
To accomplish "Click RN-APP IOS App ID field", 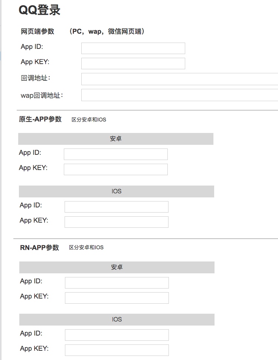I will [117, 335].
